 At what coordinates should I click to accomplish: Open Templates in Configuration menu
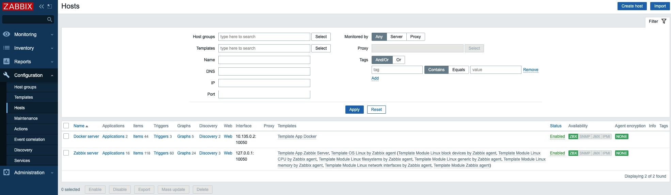tap(24, 97)
